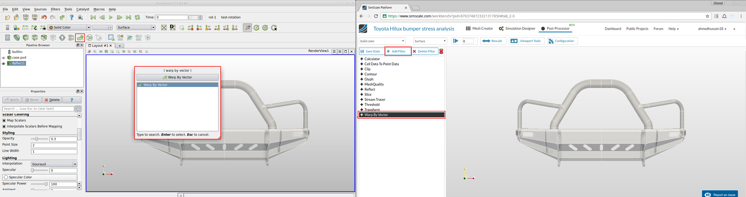Set view direction to +X

point(190,28)
